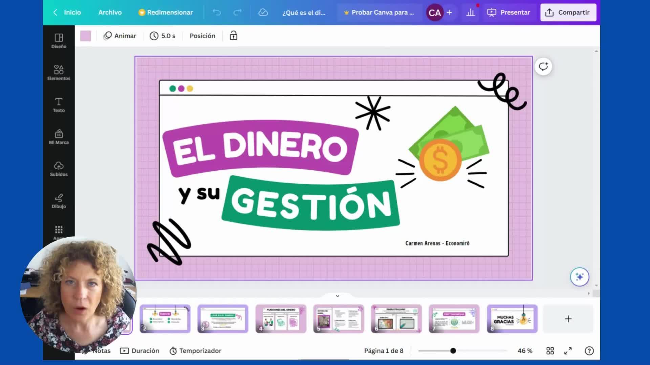650x365 pixels.
Task: Select the Dibujo drawing tool
Action: coord(59,201)
